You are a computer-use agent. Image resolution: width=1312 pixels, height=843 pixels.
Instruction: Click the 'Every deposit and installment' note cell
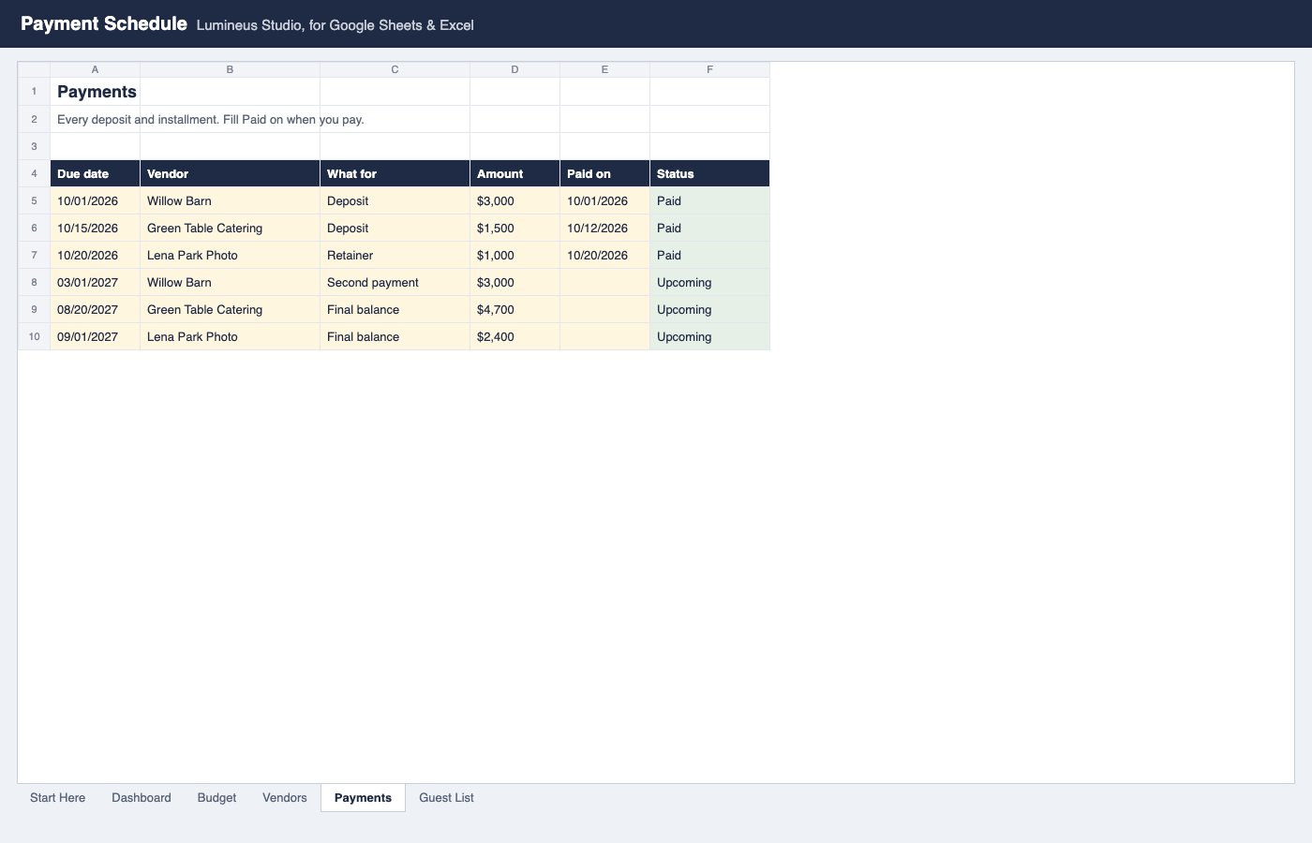95,120
